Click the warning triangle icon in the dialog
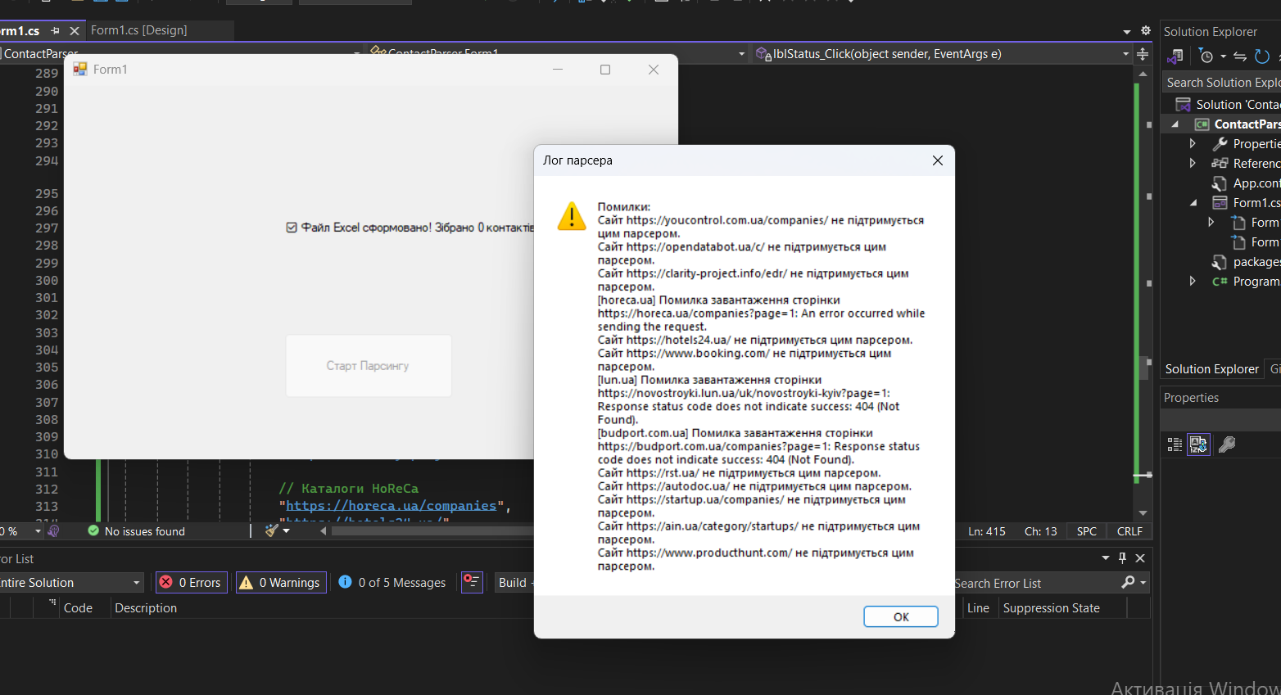Screen dimensions: 1281x695 (572, 216)
